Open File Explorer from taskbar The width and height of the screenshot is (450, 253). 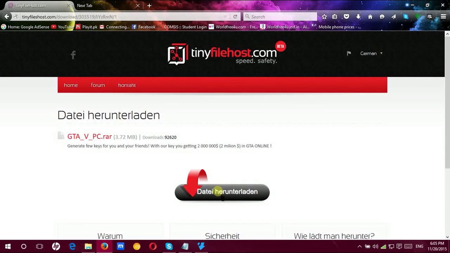tap(88, 247)
